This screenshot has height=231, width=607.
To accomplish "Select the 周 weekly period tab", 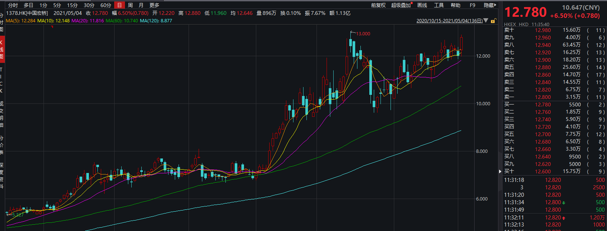I will pos(130,5).
